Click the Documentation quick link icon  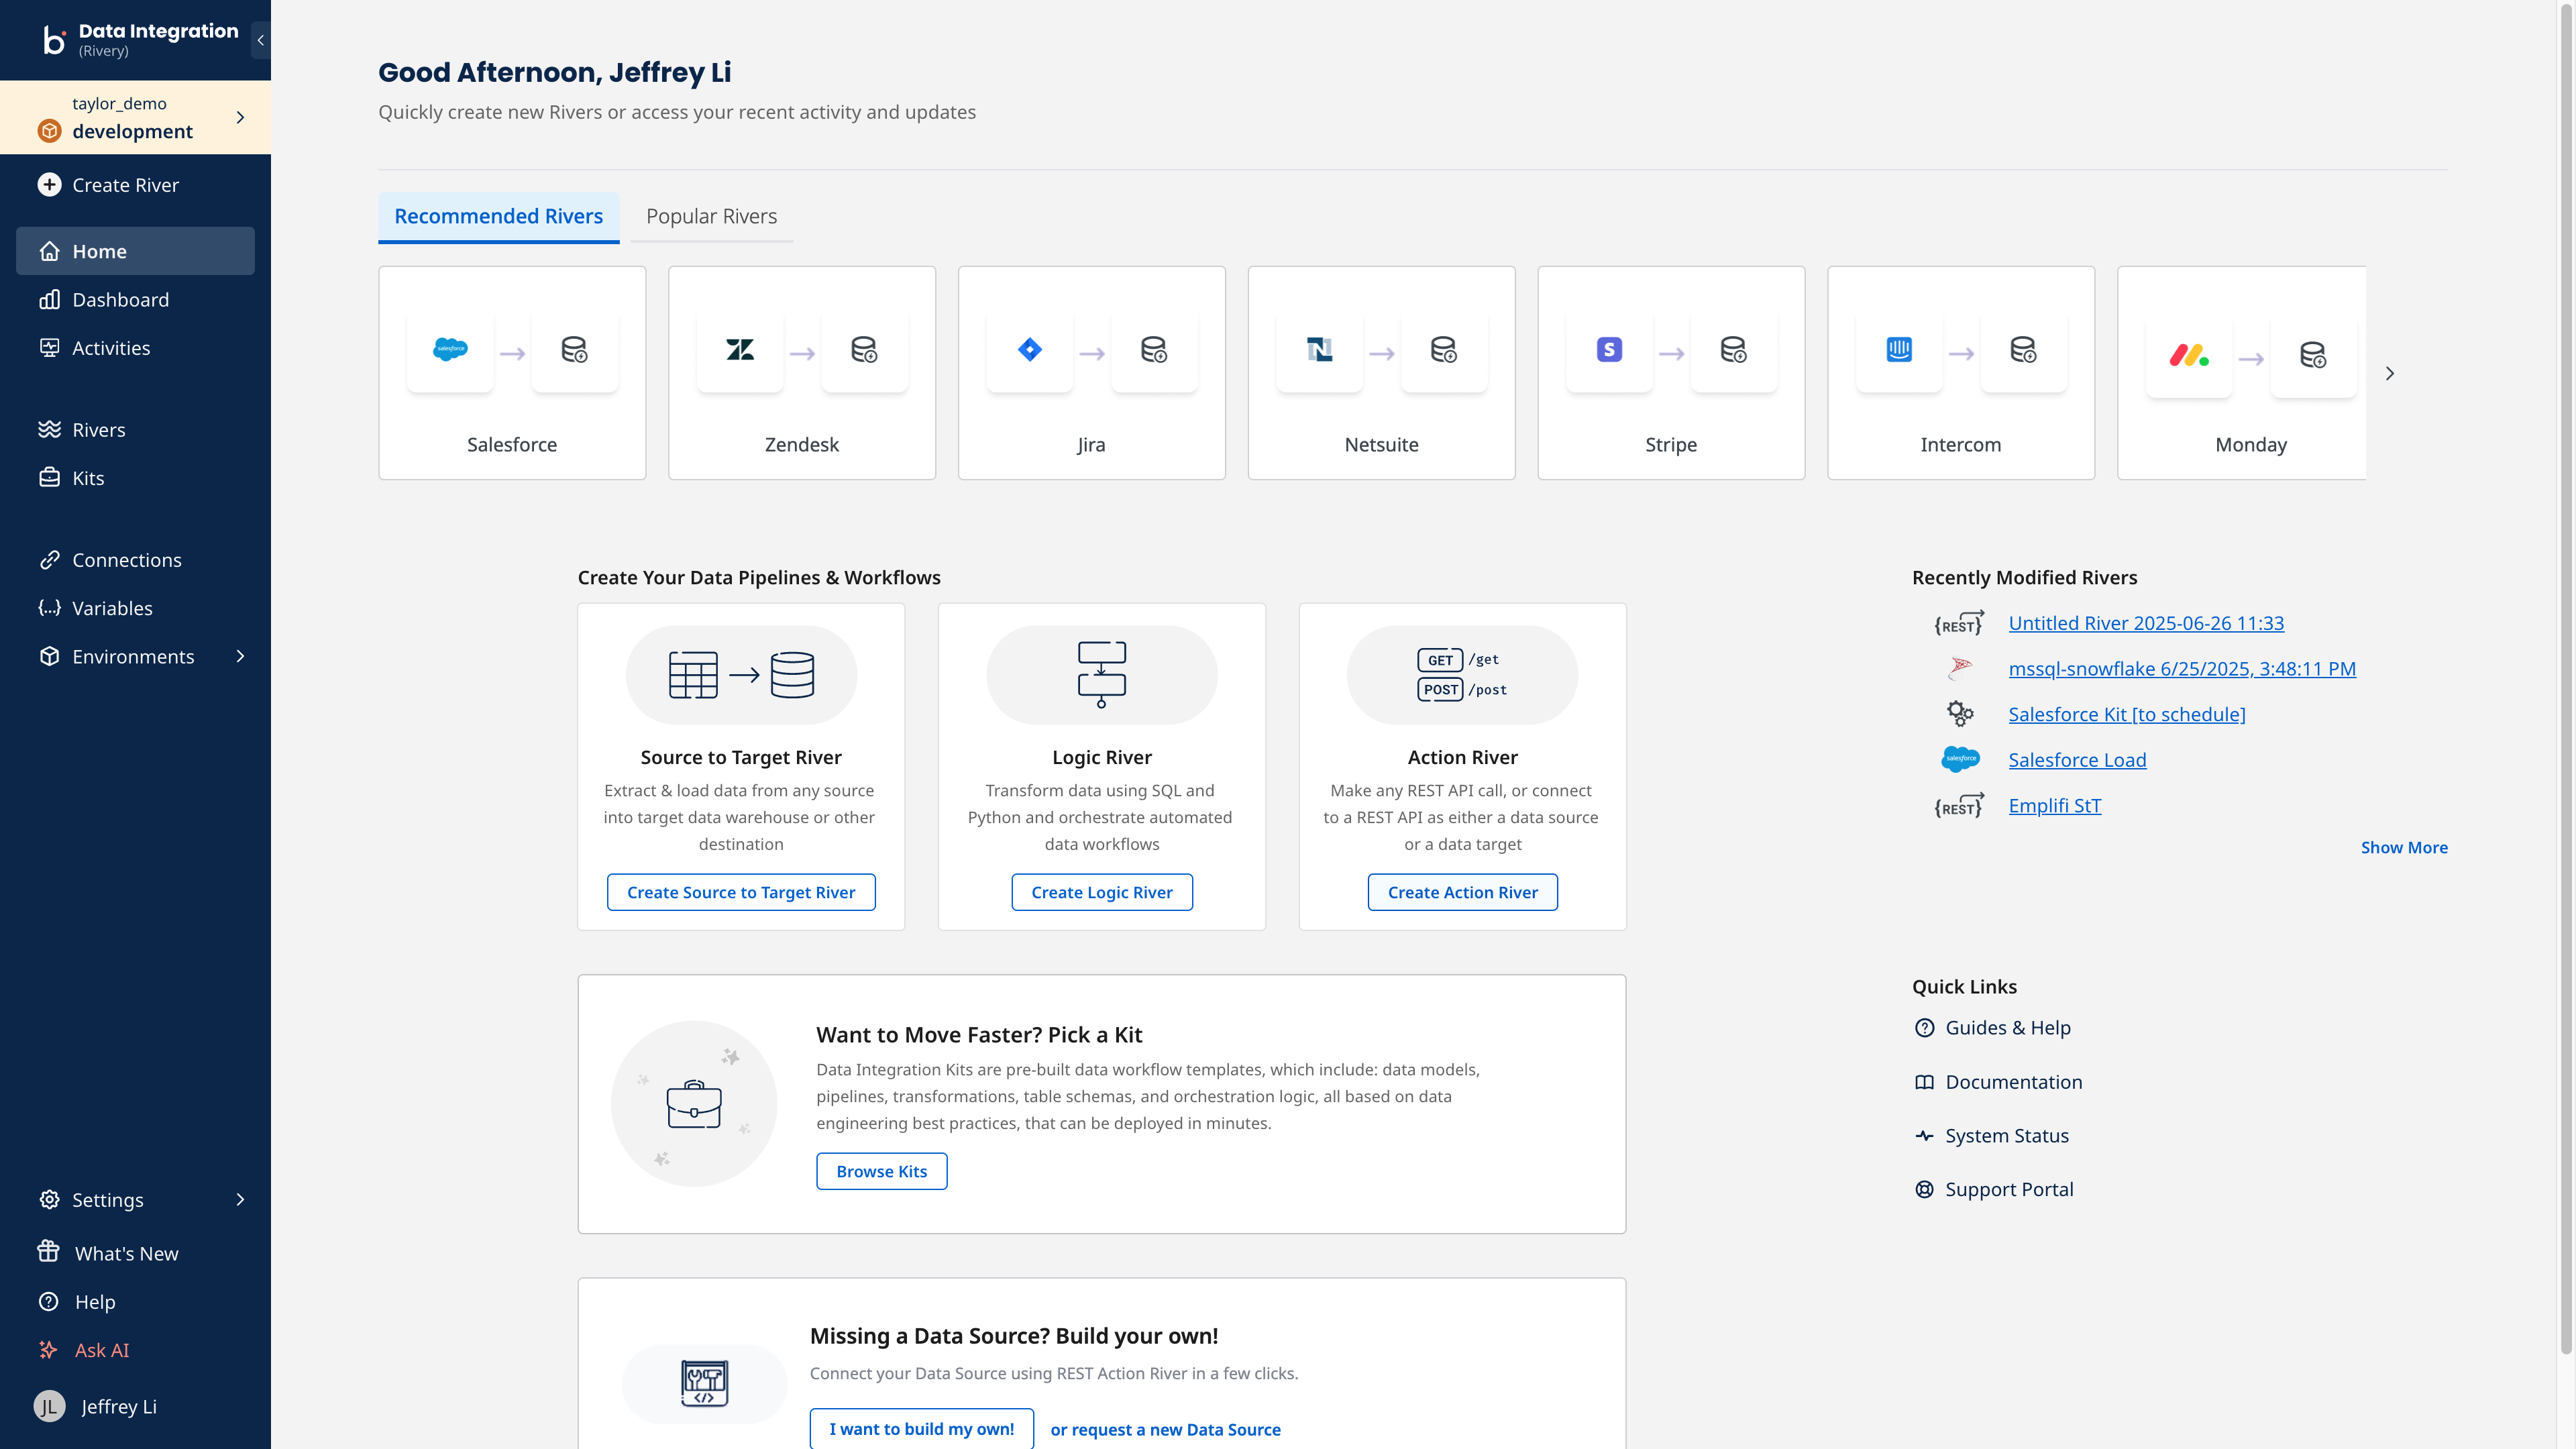point(1924,1082)
